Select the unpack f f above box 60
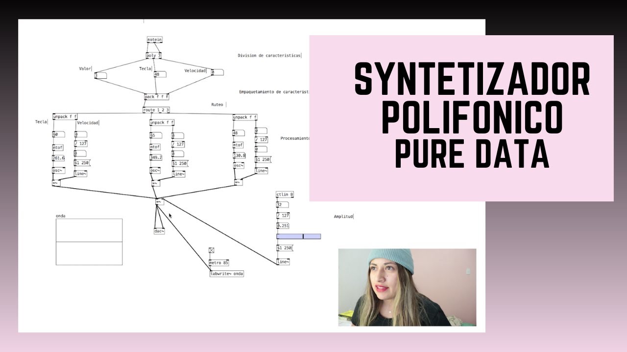627x352 pixels. (x=65, y=117)
